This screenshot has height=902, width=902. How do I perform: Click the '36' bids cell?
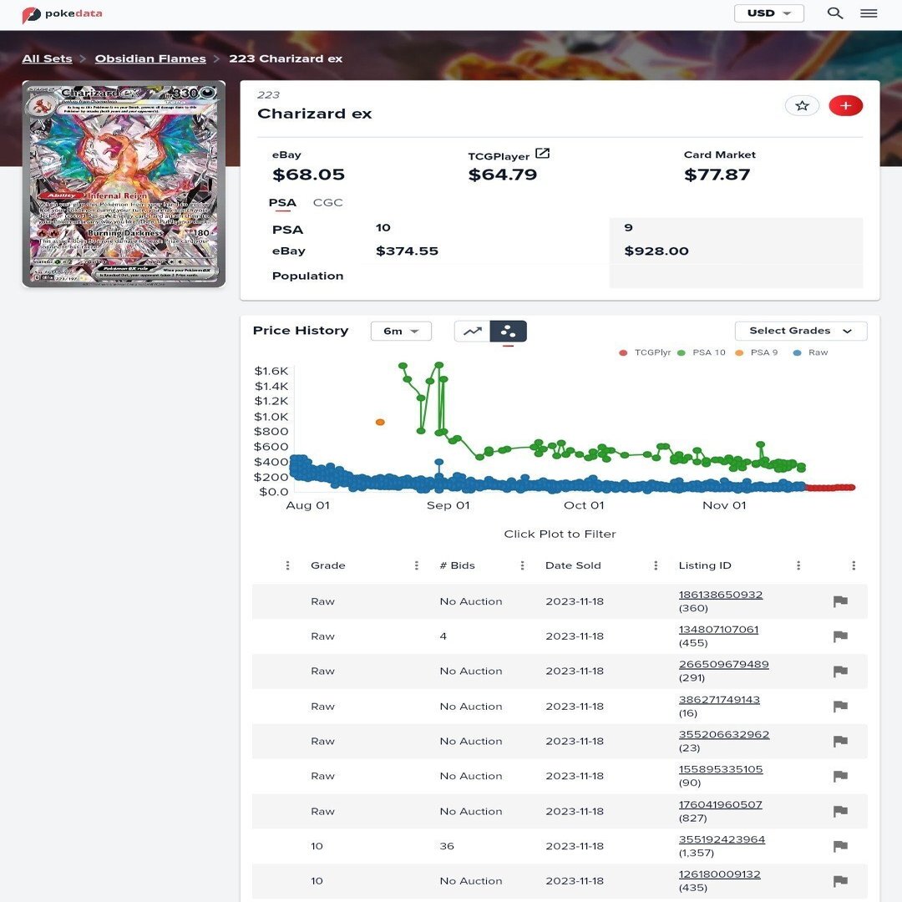click(x=446, y=846)
